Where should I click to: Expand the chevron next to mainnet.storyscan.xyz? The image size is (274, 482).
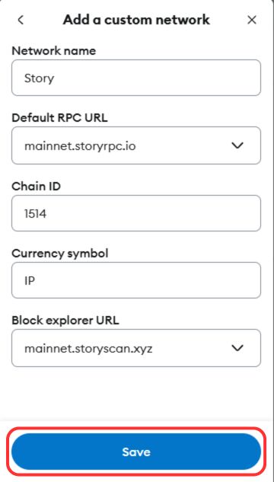237,348
